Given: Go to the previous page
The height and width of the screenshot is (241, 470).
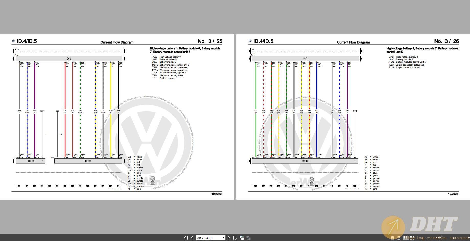Looking at the screenshot, I should (192, 238).
